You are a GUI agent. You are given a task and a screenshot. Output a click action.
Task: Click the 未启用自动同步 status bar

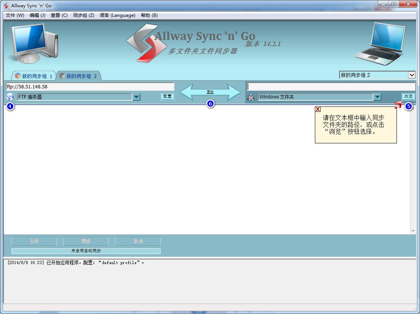pyautogui.click(x=86, y=251)
